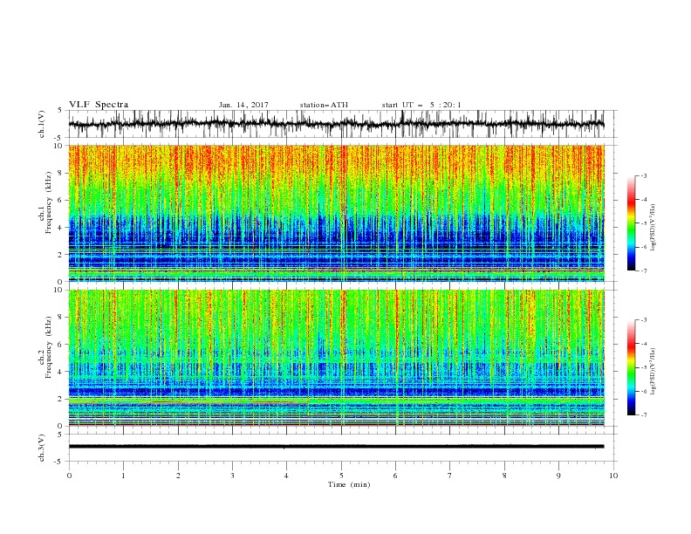
Task: Click the 'ch.3(V)' axis label
Action: [x=41, y=448]
